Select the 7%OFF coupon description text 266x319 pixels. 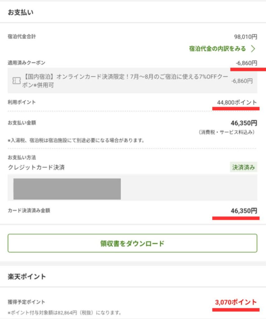[125, 81]
